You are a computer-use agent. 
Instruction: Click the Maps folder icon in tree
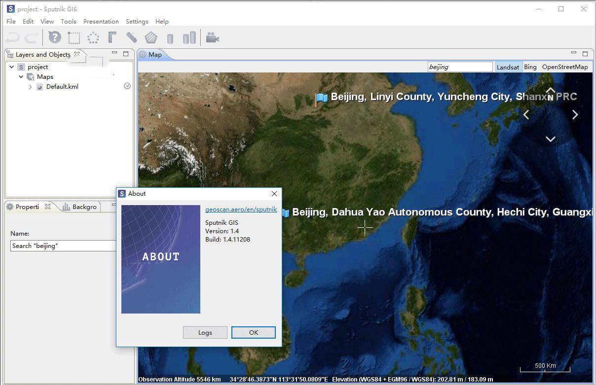click(30, 77)
